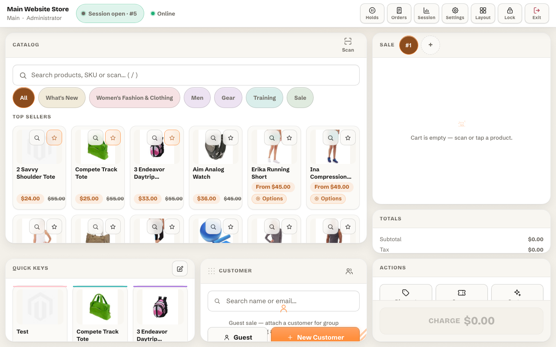Open the Session report
The width and height of the screenshot is (556, 347).
tap(427, 13)
